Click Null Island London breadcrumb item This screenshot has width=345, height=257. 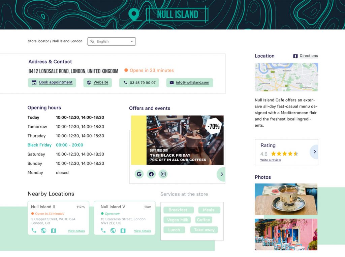67,41
